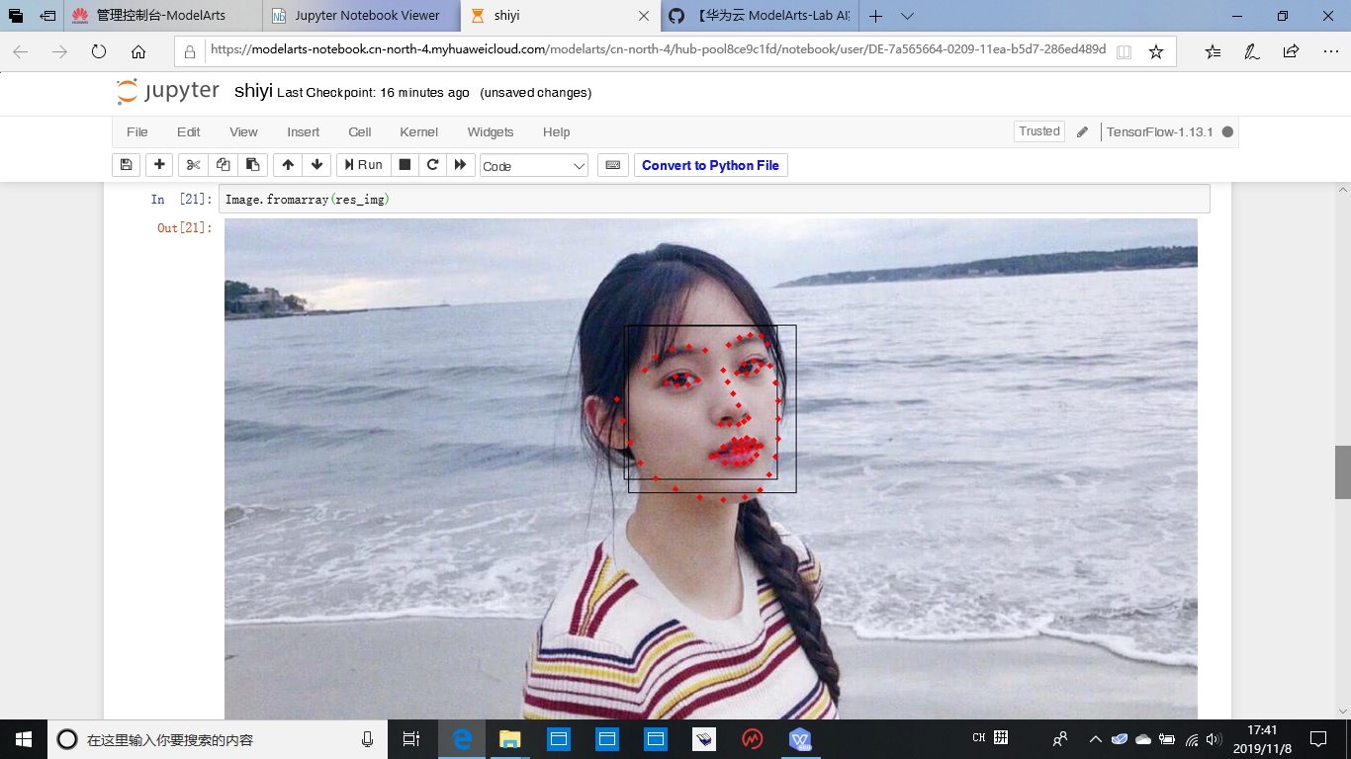Click the browser back arrow

(21, 51)
